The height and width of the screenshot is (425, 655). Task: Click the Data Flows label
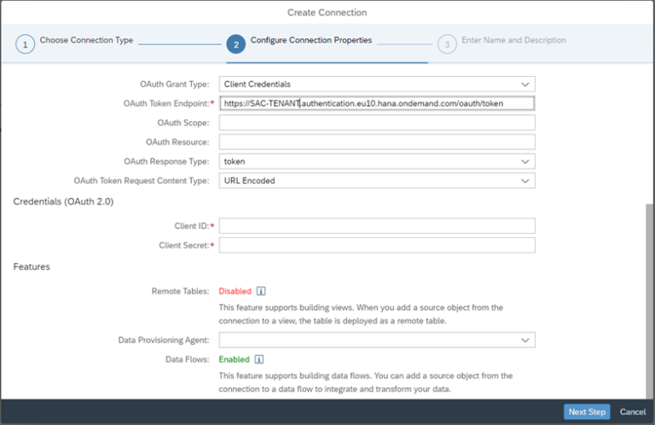187,359
